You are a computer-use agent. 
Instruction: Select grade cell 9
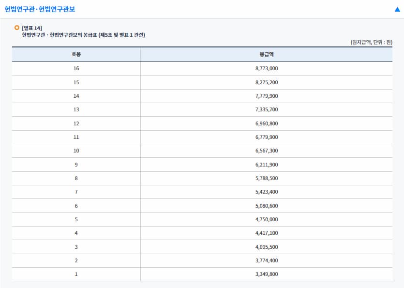click(76, 165)
